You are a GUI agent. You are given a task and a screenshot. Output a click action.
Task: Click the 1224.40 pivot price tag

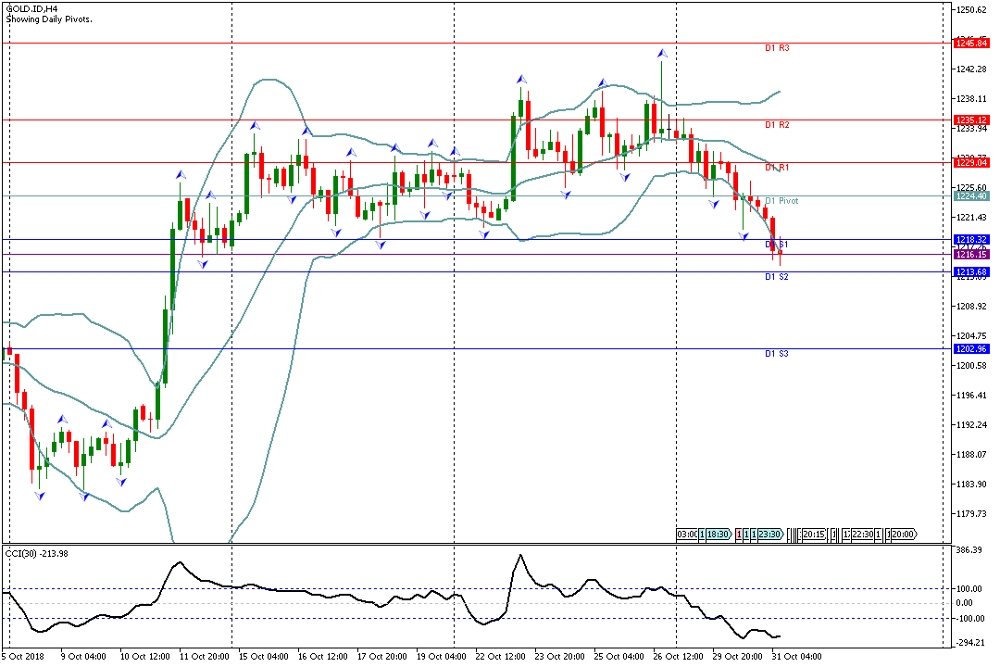click(x=971, y=196)
